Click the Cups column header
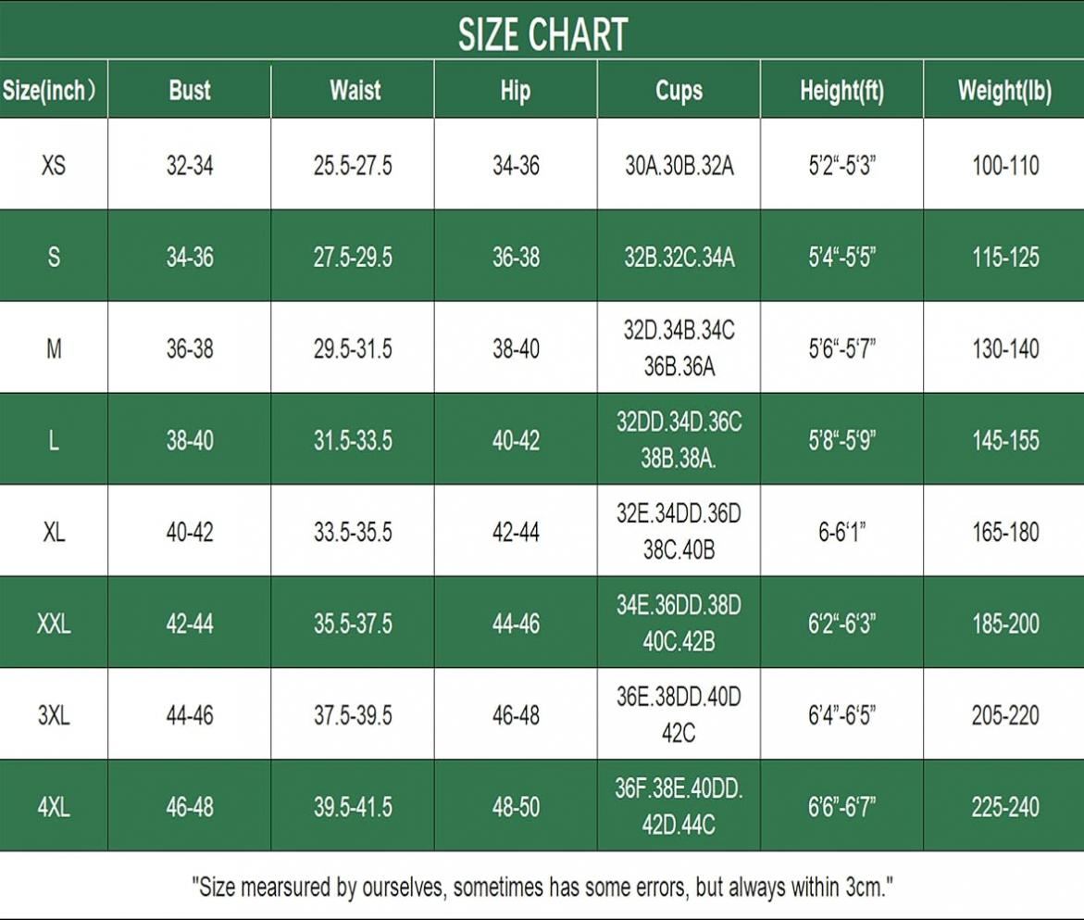The height and width of the screenshot is (920, 1084). (x=679, y=91)
